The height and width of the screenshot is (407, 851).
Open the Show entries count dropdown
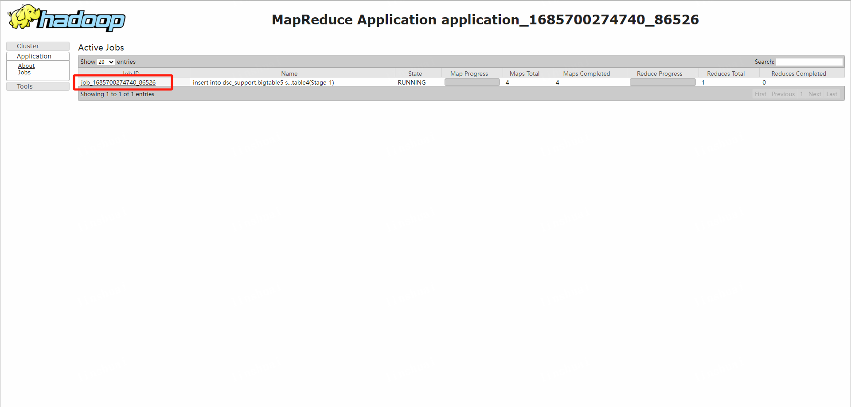[106, 62]
